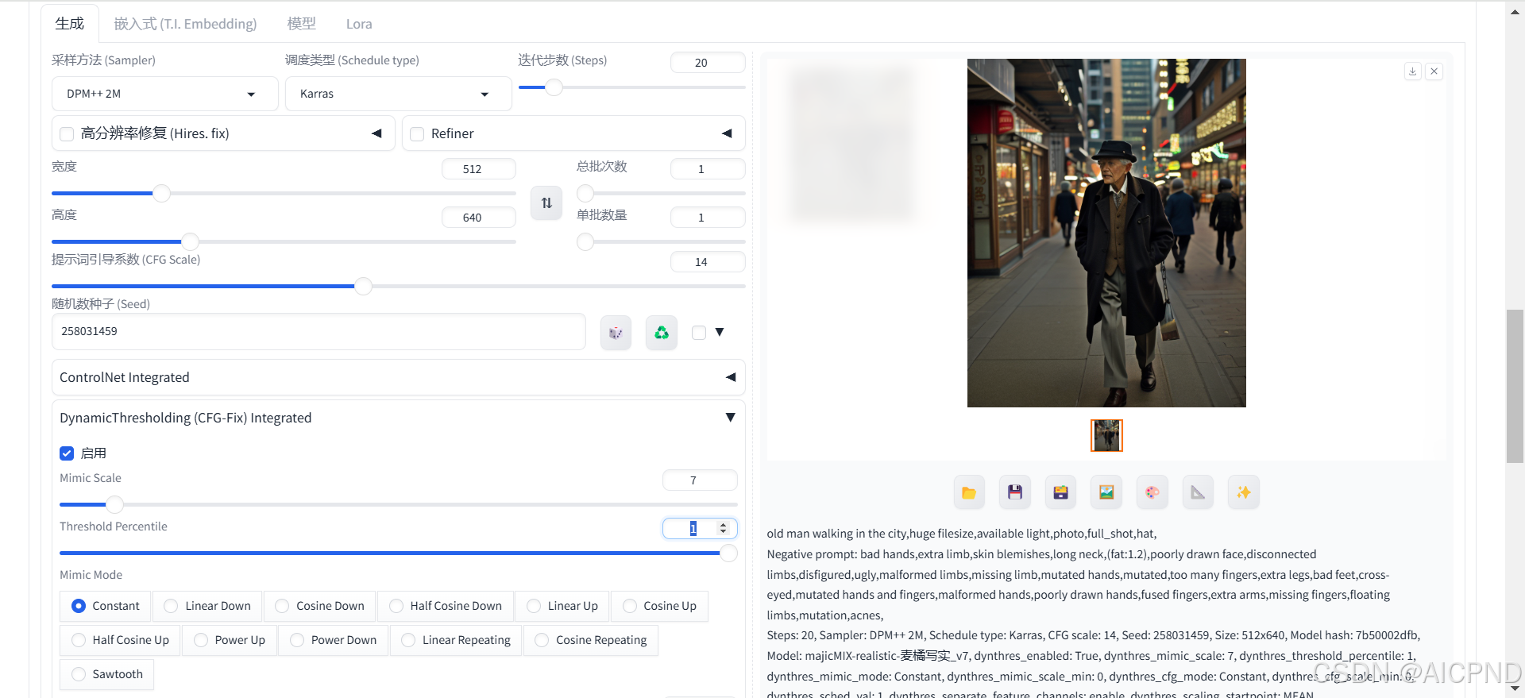The image size is (1525, 698).
Task: Select Power Up mimic mode
Action: click(230, 640)
